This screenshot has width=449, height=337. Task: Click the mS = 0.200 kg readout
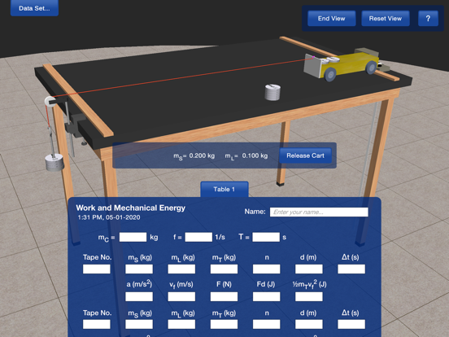coord(194,156)
